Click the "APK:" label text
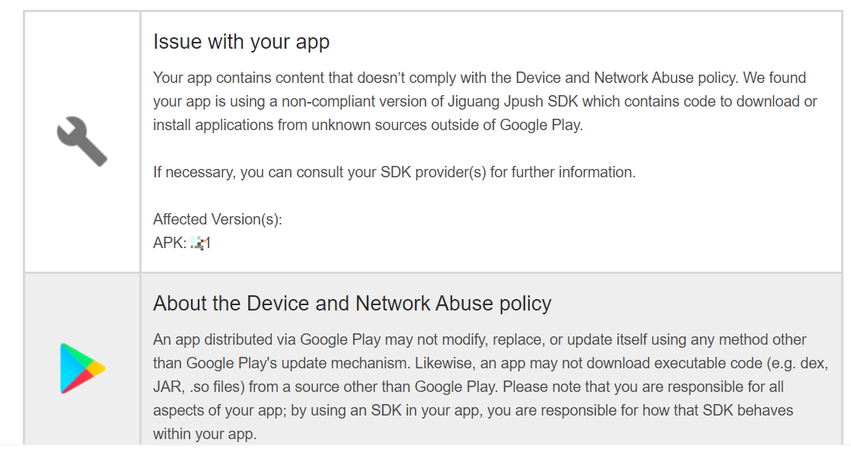This screenshot has height=449, width=851. (170, 244)
